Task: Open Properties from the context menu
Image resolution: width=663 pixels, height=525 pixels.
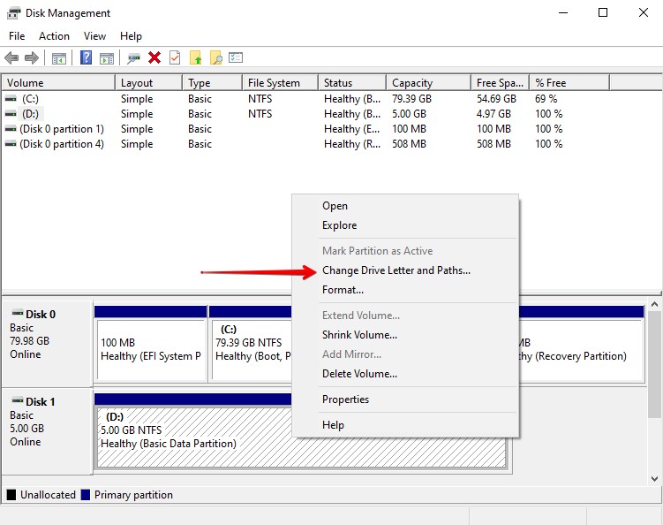Action: (x=405, y=399)
